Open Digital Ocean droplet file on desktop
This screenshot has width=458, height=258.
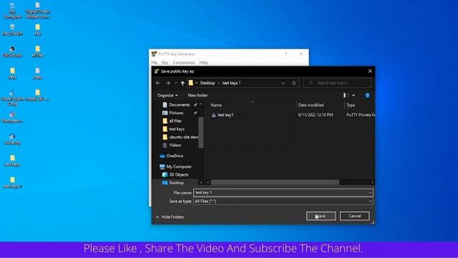38,10
